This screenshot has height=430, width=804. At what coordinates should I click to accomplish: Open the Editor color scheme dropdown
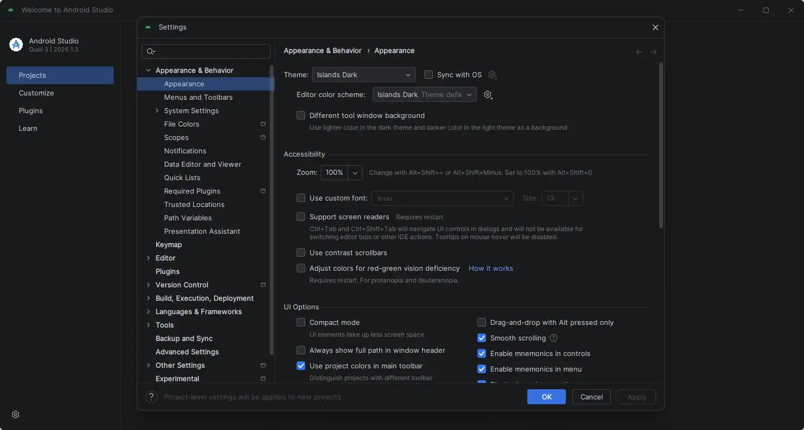(424, 95)
